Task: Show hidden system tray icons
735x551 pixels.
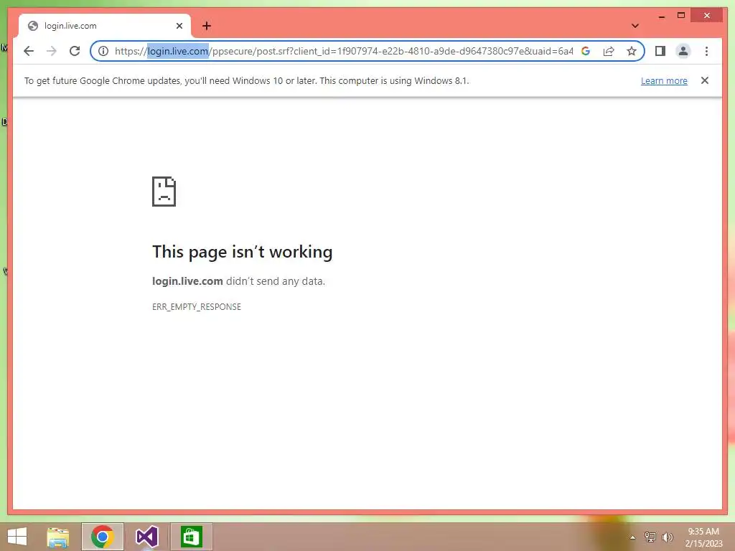Action: pyautogui.click(x=632, y=537)
